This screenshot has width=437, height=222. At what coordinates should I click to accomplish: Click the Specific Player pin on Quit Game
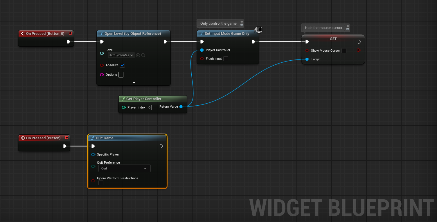(93, 154)
